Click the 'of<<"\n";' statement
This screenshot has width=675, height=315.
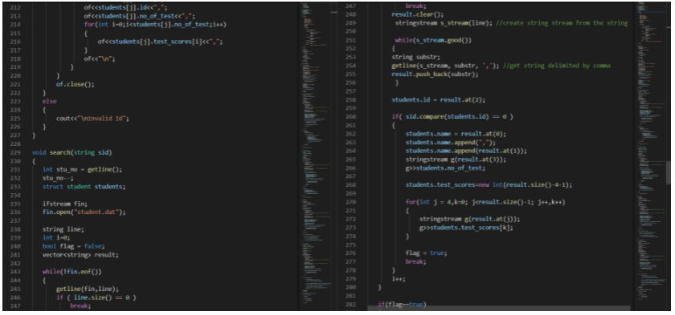point(100,59)
